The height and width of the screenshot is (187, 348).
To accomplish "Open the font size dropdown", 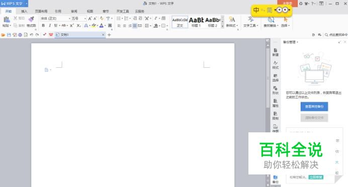I will click(85, 19).
